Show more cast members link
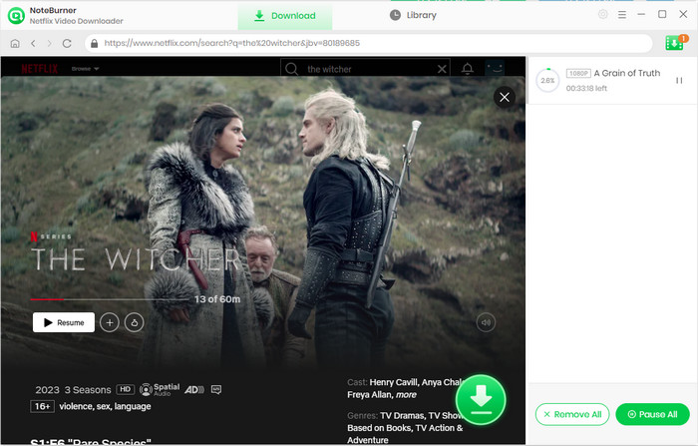This screenshot has height=446, width=698. 406,395
